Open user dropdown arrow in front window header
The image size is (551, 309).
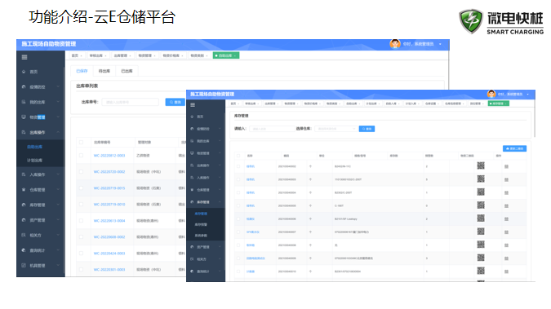pyautogui.click(x=528, y=95)
